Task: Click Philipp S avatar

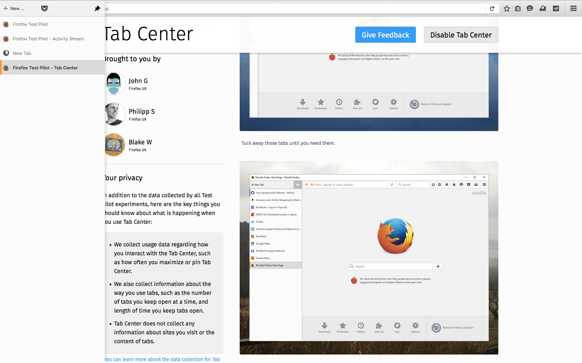Action: click(114, 114)
